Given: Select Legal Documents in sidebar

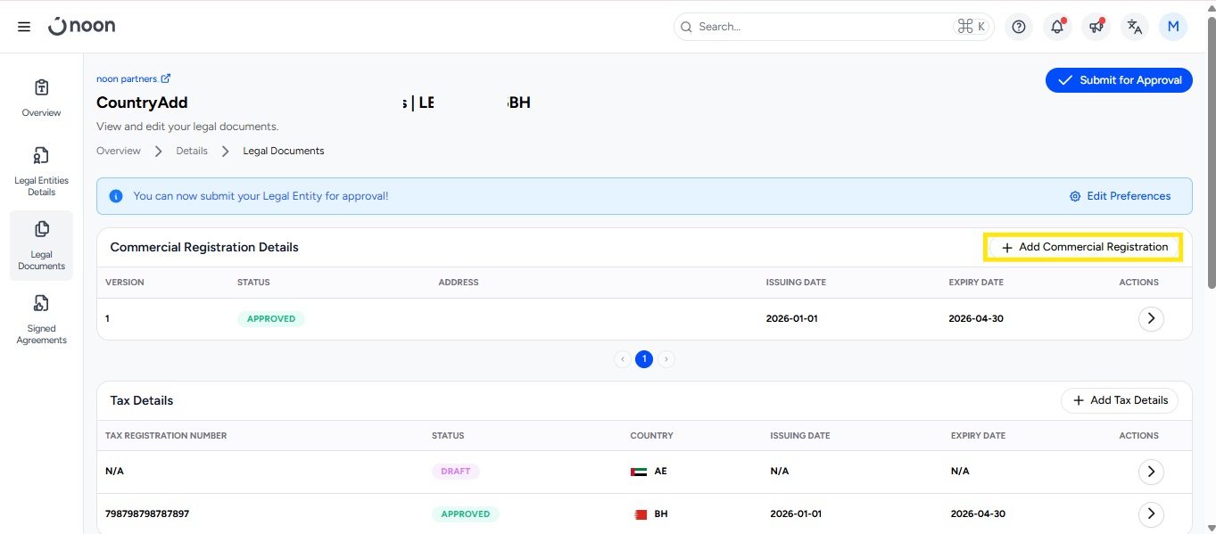Looking at the screenshot, I should (41, 245).
